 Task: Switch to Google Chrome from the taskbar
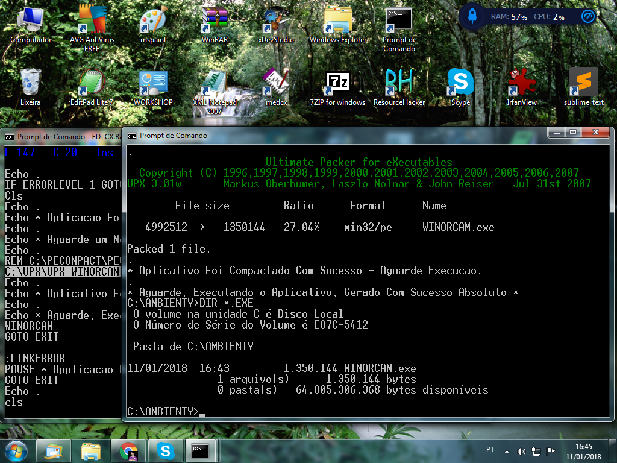click(x=128, y=450)
